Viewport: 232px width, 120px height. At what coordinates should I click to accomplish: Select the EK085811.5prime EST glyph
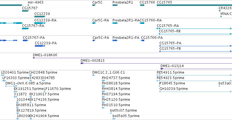point(18,108)
